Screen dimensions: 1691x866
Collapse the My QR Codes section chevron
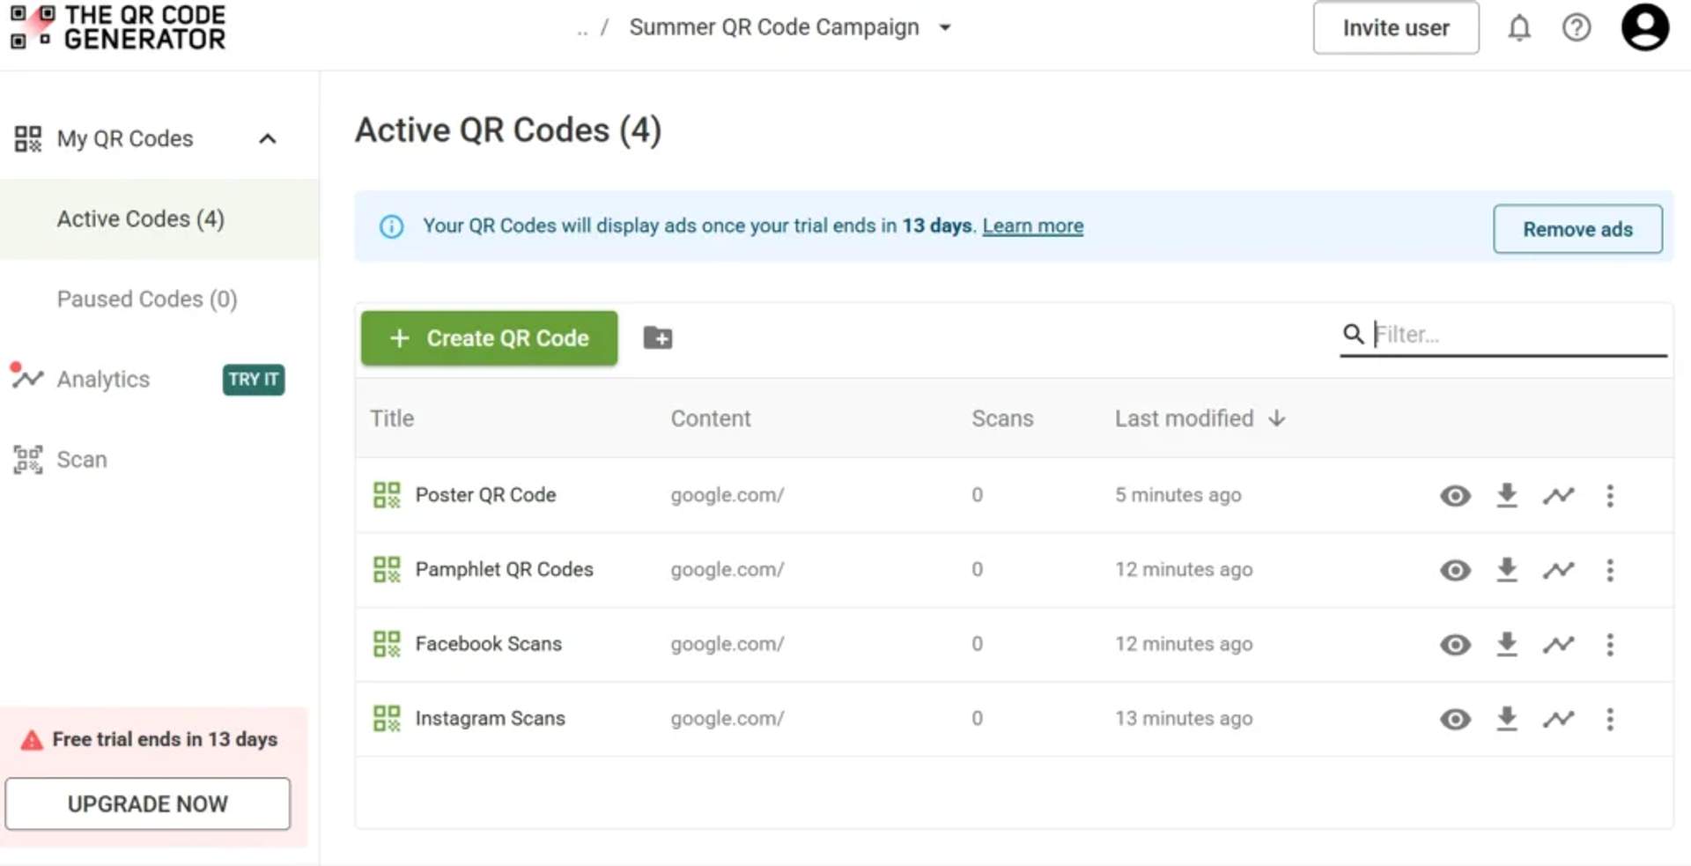pyautogui.click(x=268, y=138)
